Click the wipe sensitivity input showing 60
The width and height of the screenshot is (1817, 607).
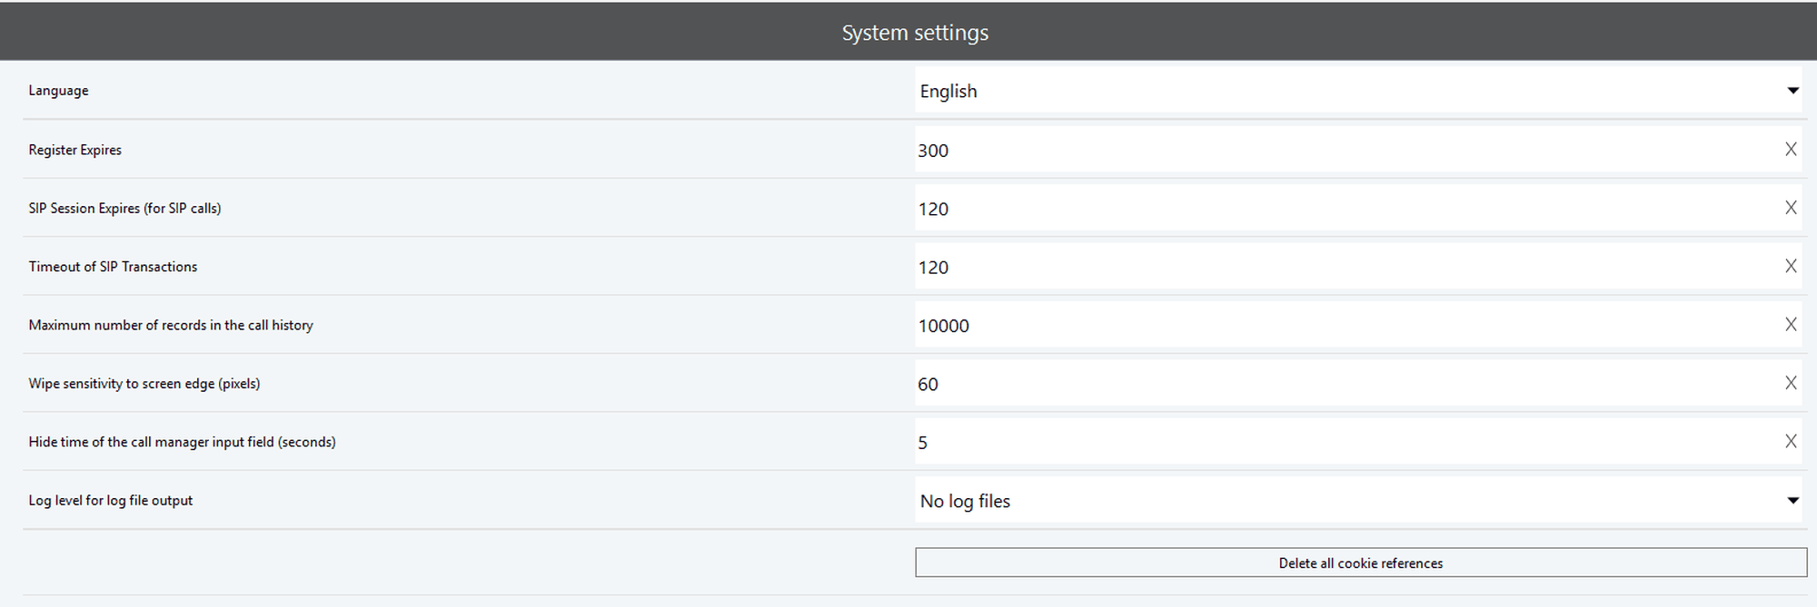point(1345,384)
